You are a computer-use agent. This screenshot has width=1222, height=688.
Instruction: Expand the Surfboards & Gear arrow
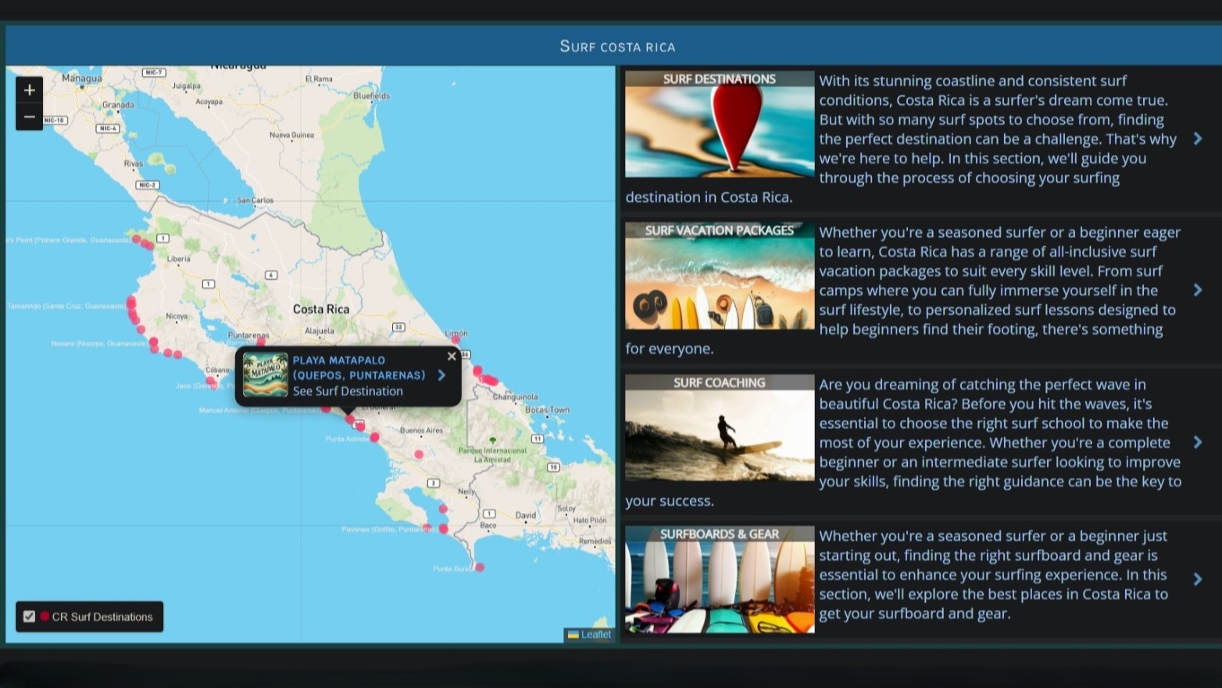(x=1198, y=579)
